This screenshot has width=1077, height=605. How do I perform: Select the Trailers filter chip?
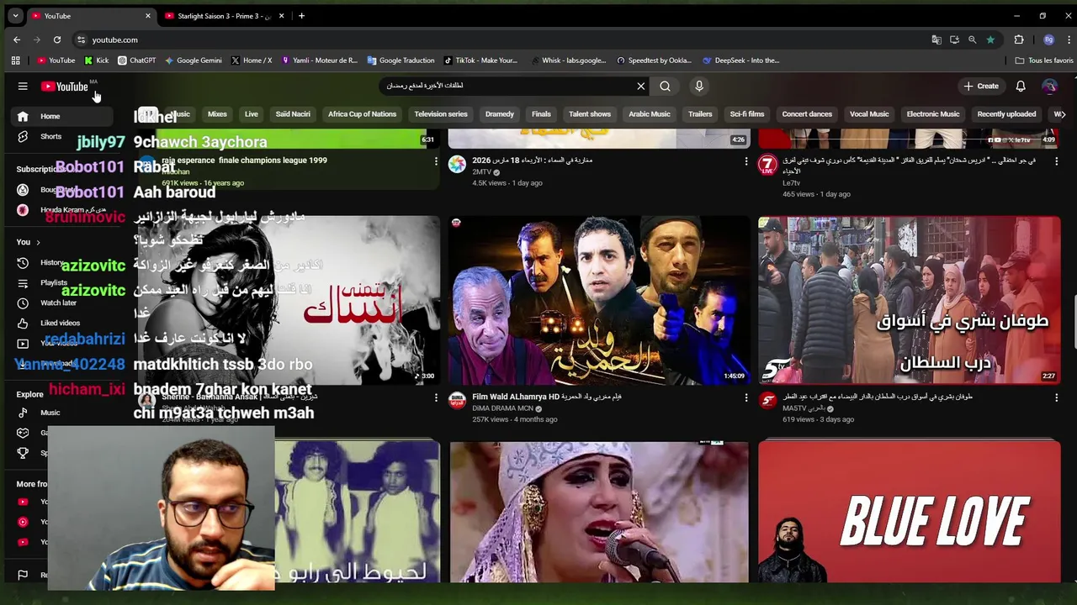[700, 114]
